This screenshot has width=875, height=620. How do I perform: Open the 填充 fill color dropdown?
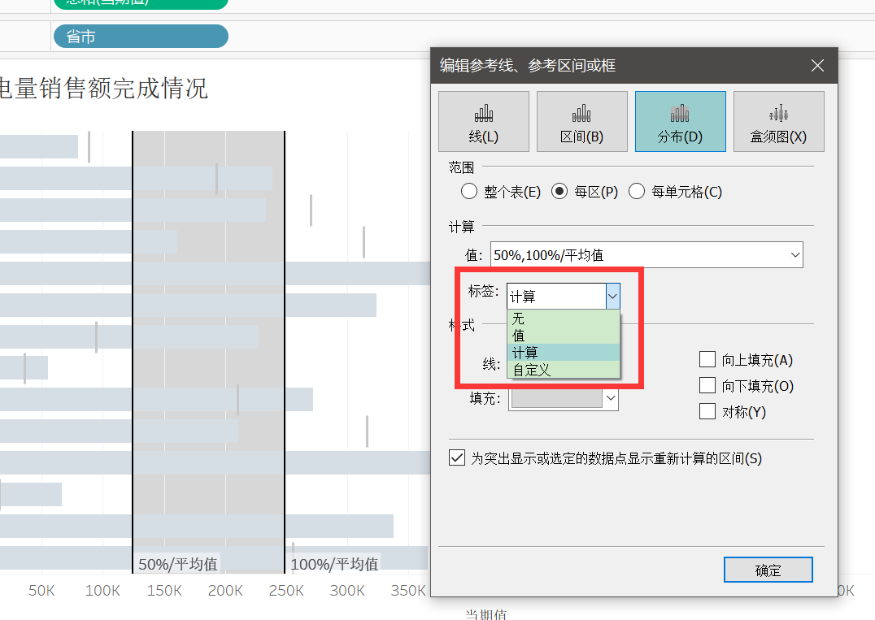(563, 398)
